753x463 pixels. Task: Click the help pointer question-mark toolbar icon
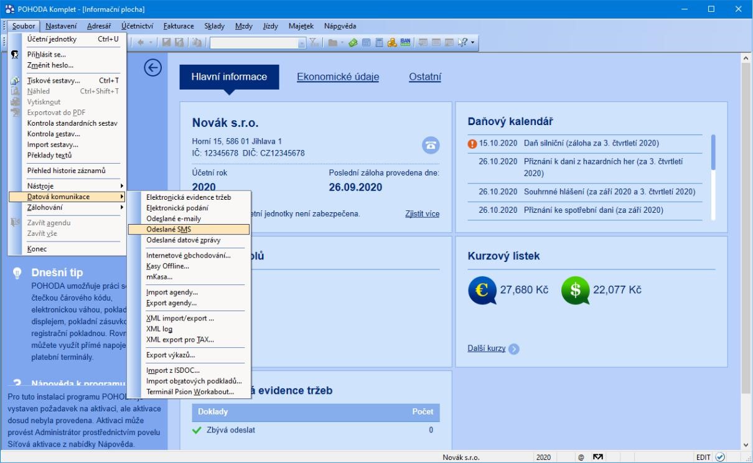pos(462,43)
